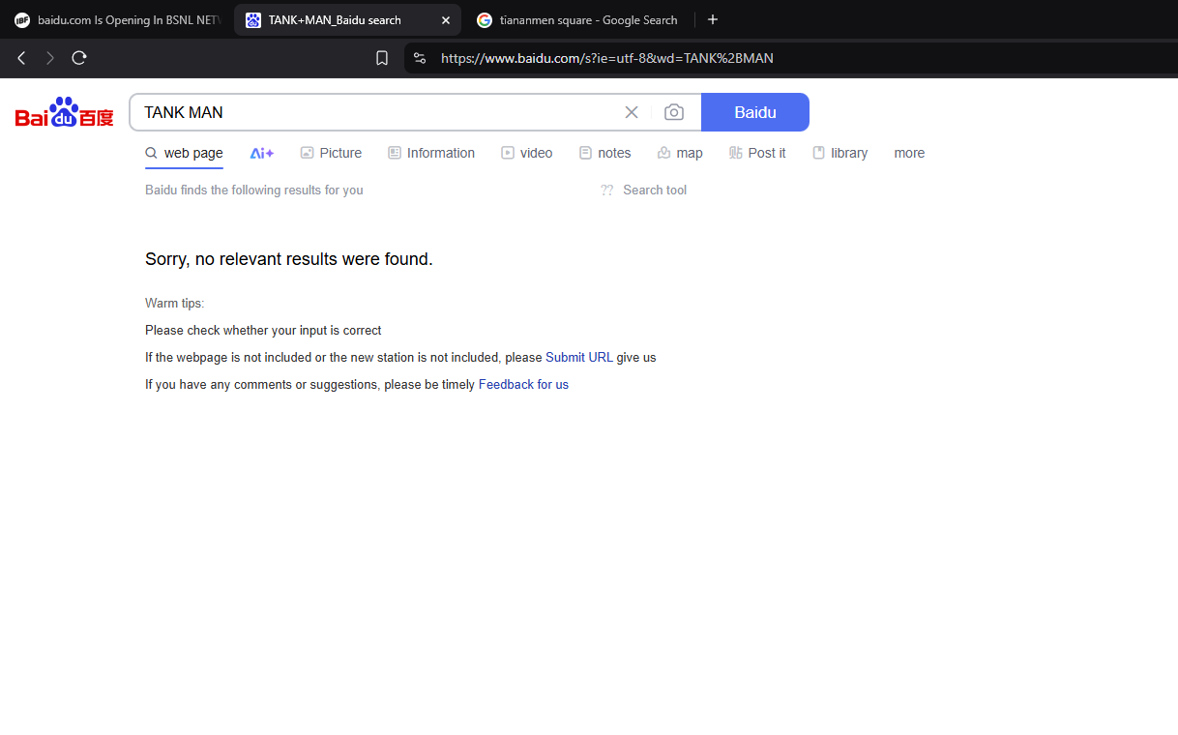Open the Baidu AI+ search tab

[261, 153]
